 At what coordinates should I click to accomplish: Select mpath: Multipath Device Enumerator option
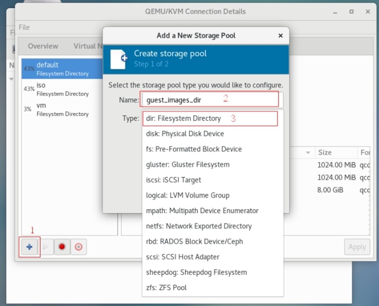pyautogui.click(x=213, y=211)
